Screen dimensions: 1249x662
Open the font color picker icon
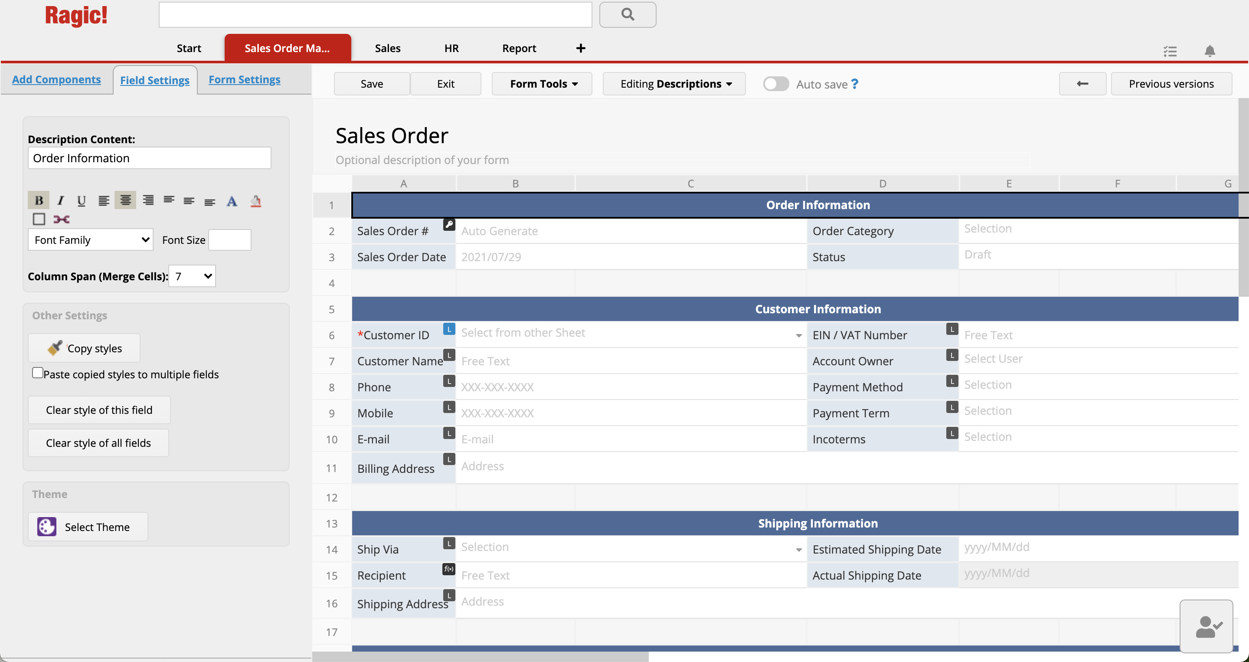coord(232,200)
